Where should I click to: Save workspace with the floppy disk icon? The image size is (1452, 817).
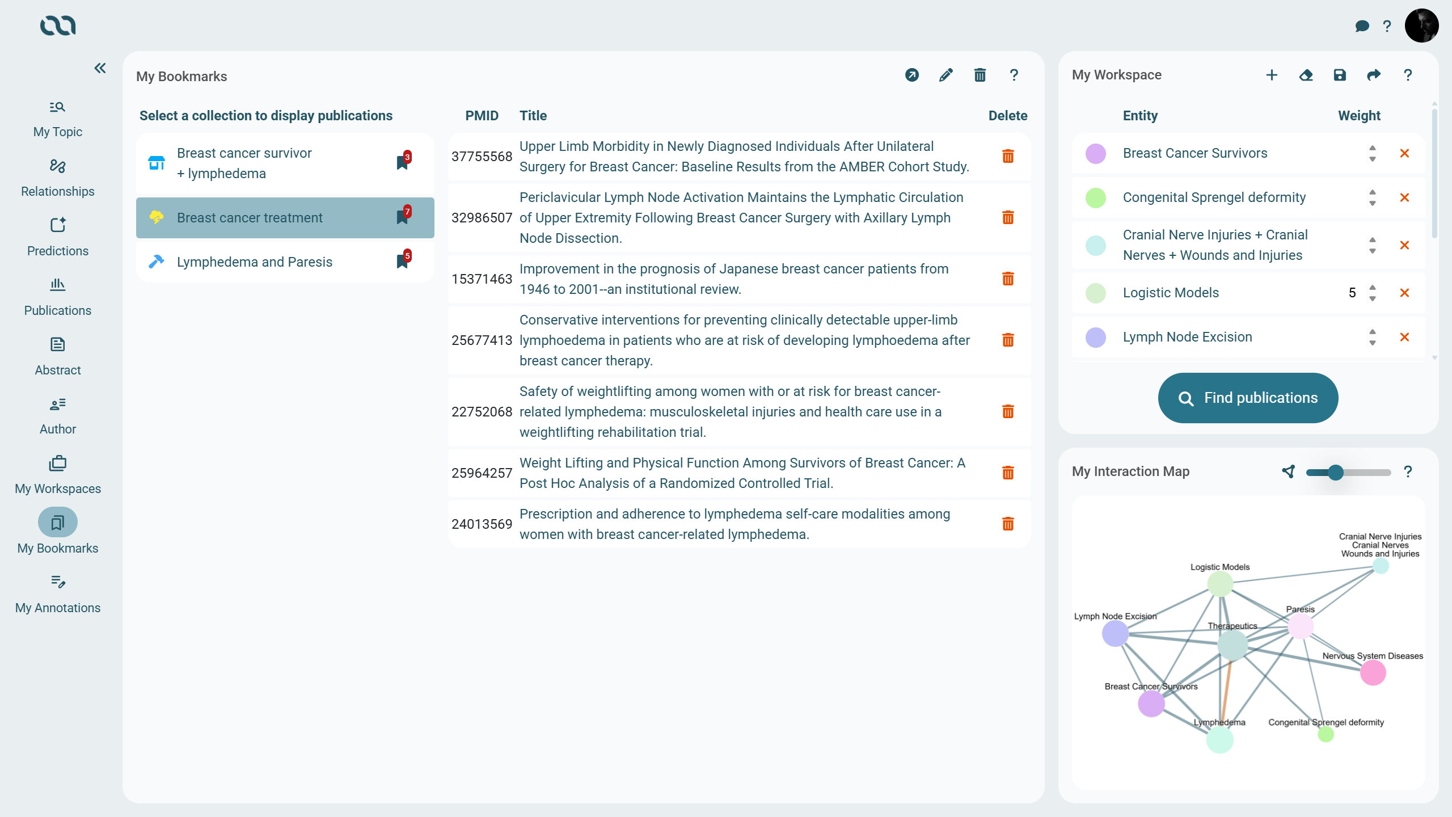pos(1340,75)
